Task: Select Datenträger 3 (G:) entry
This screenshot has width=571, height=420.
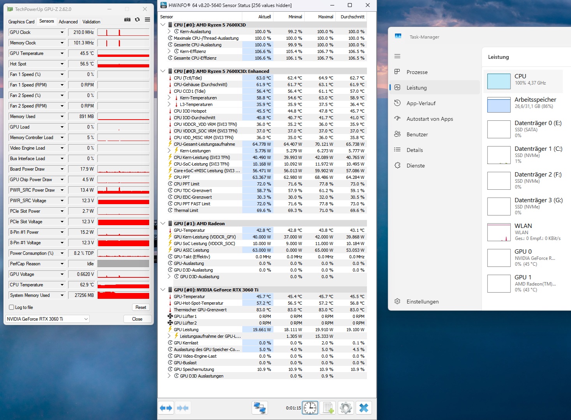Action: [x=524, y=206]
